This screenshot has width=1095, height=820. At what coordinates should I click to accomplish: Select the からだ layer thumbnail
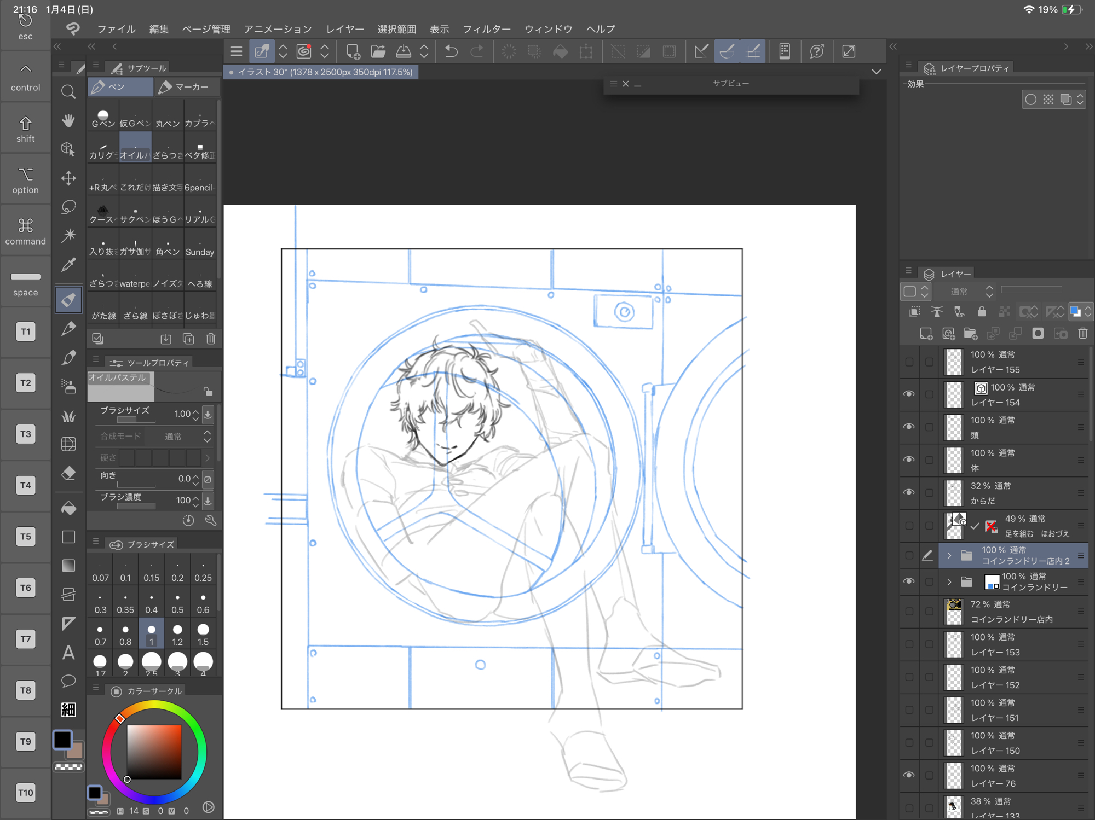[954, 493]
